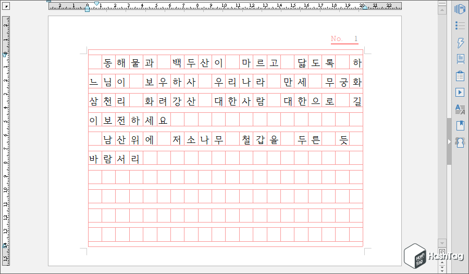Click the left indent marker on horizontal ruler

click(87, 9)
